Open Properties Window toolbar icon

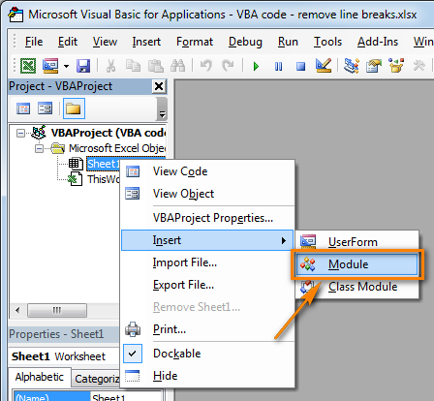(374, 66)
